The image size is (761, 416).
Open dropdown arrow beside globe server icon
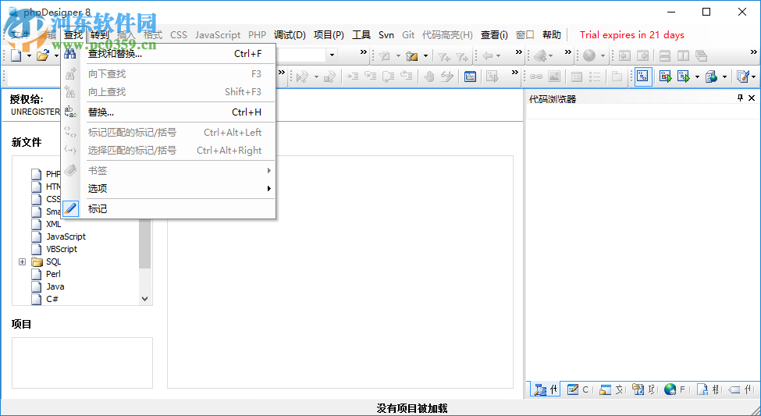point(724,76)
